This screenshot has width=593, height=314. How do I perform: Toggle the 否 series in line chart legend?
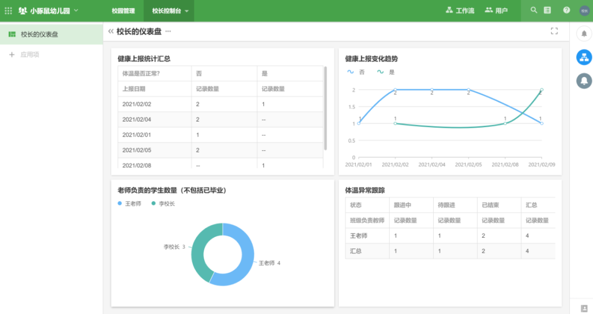click(x=356, y=72)
